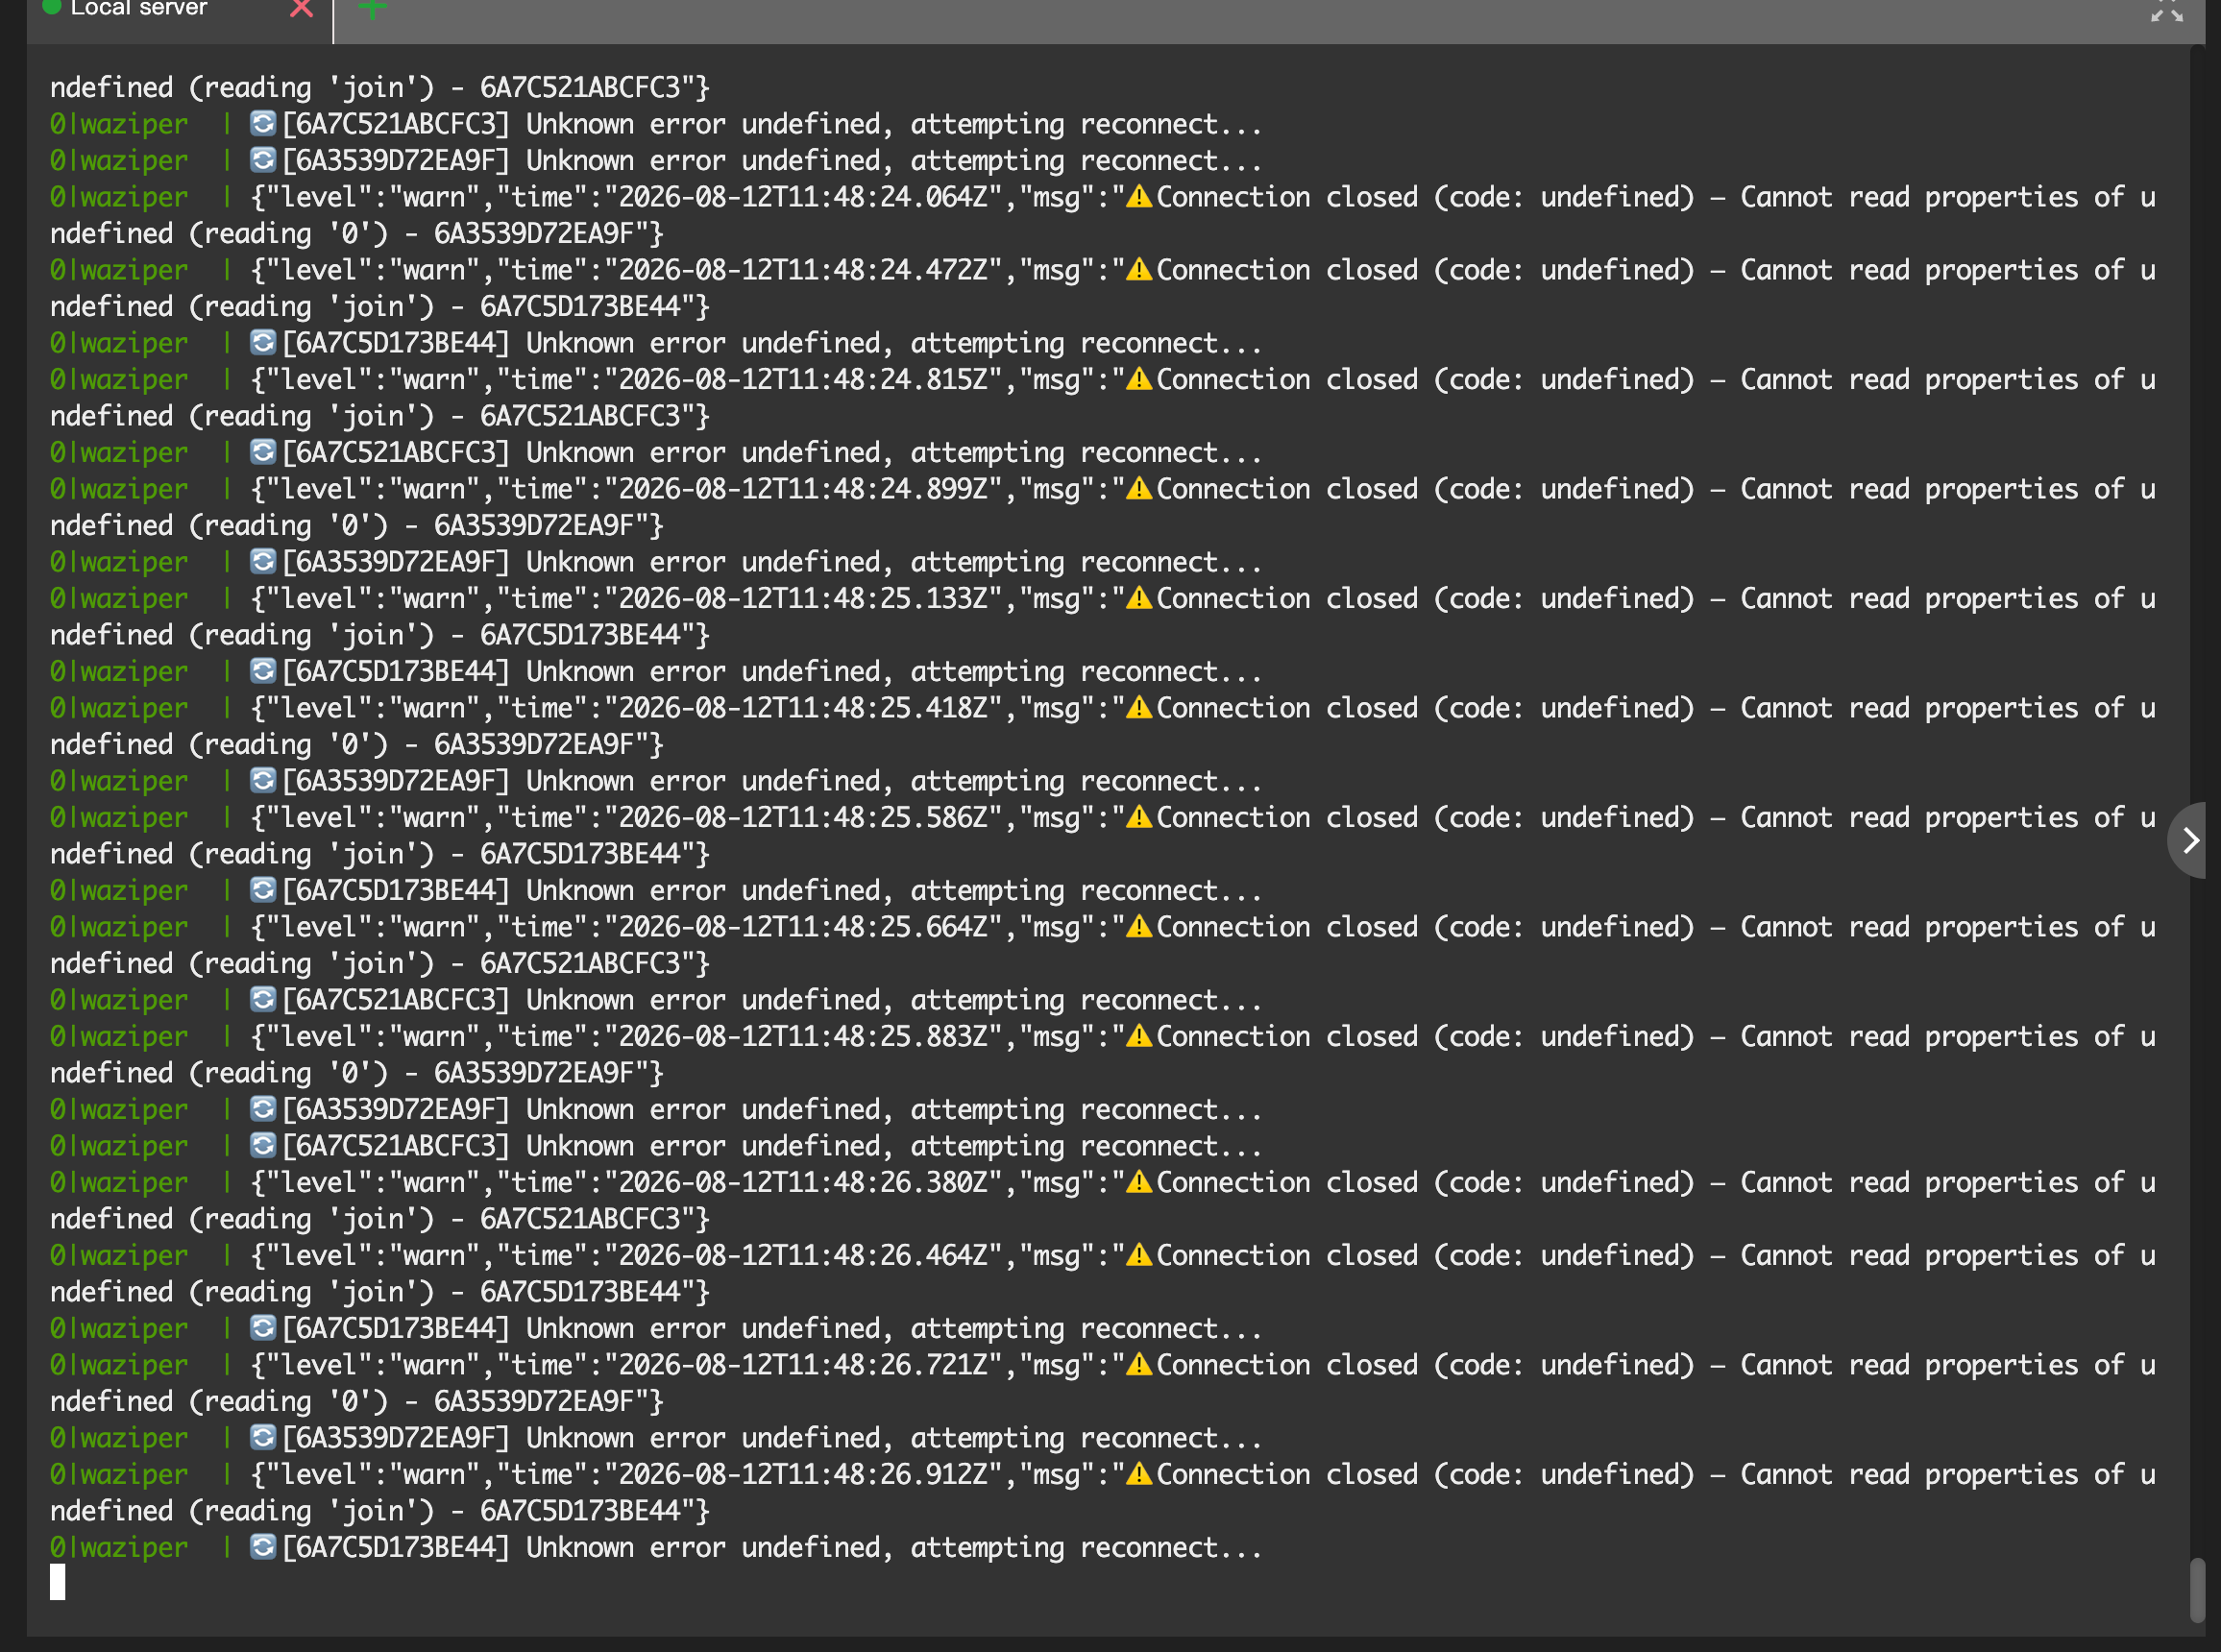Select the timestamp 2026-08-12T11:48:26.380Z
The height and width of the screenshot is (1652, 2221).
point(803,1183)
